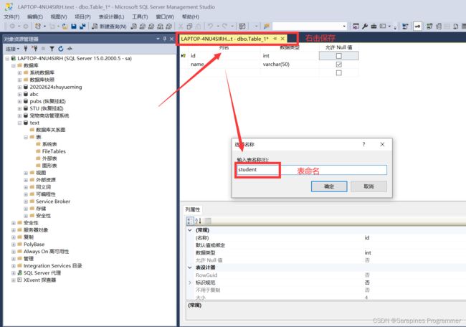Click the Copy icon in toolbar
Screen dimensions: 466x327
pos(189,27)
